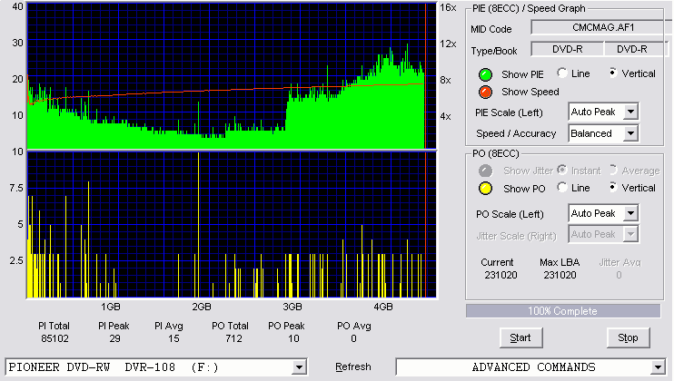Click the PIE (8ECC) / Speed Graph heading
Viewport: 674px width, 381px height.
pyautogui.click(x=529, y=8)
